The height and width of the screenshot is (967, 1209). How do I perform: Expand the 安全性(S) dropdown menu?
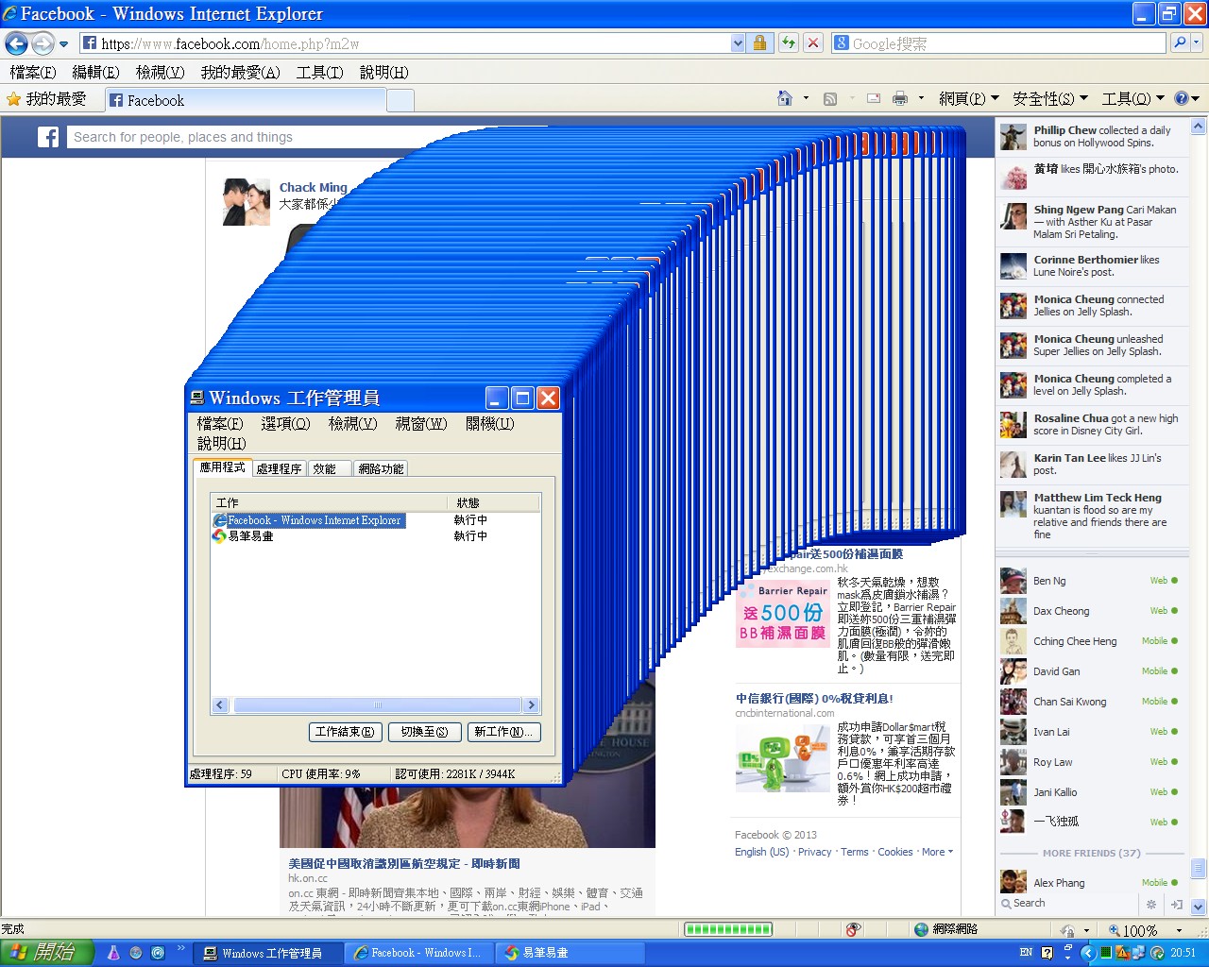coord(1050,98)
